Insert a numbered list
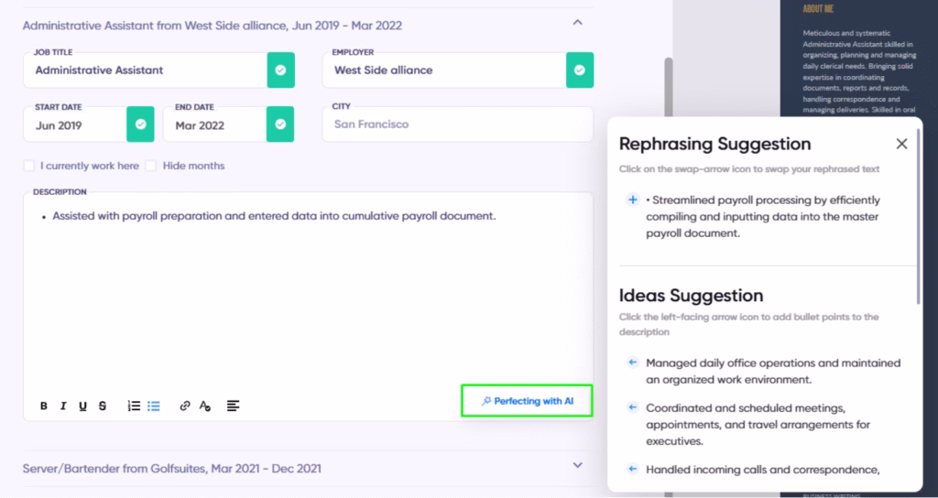 pos(134,406)
